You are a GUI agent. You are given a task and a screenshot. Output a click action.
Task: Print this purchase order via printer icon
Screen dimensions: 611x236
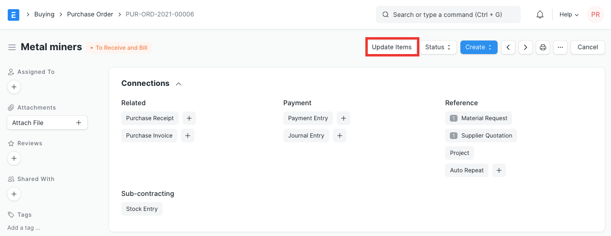543,47
